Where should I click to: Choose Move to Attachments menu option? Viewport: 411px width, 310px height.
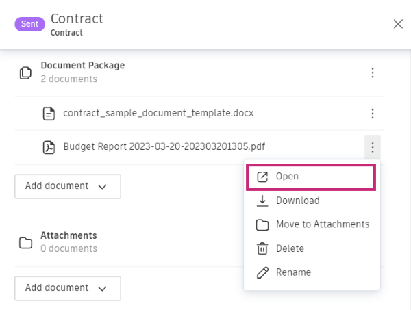(x=322, y=224)
